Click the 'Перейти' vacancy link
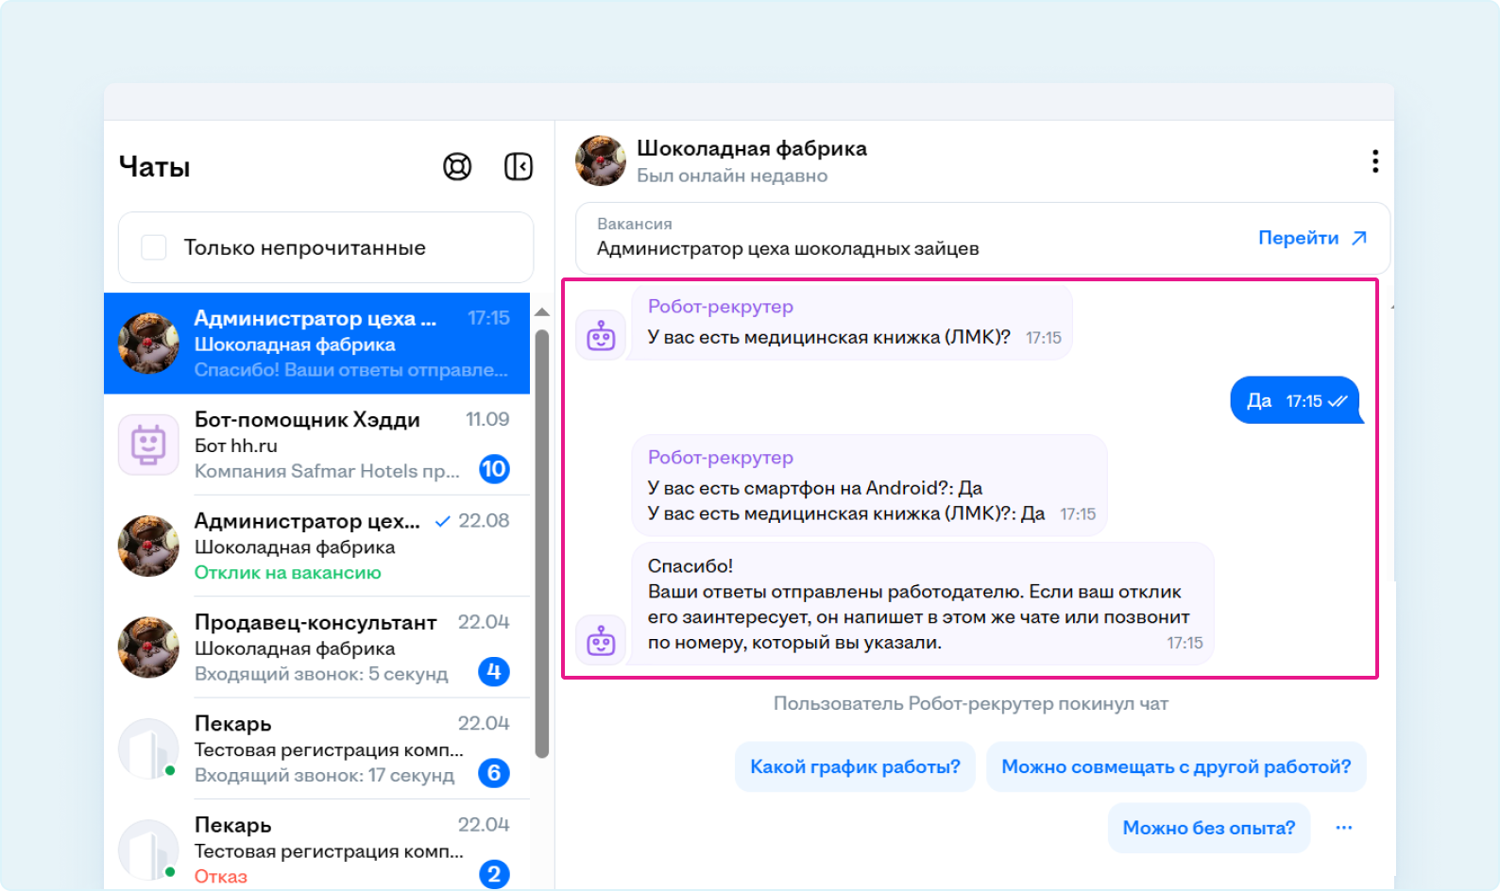 pyautogui.click(x=1298, y=238)
